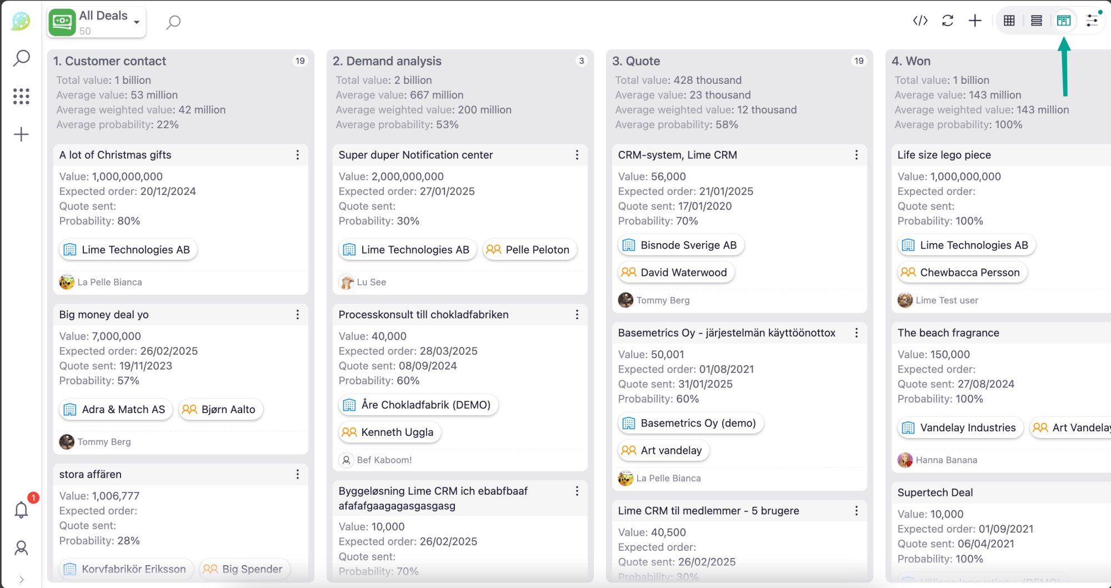This screenshot has height=588, width=1111.
Task: Click the 3. Quote column header
Action: point(636,61)
